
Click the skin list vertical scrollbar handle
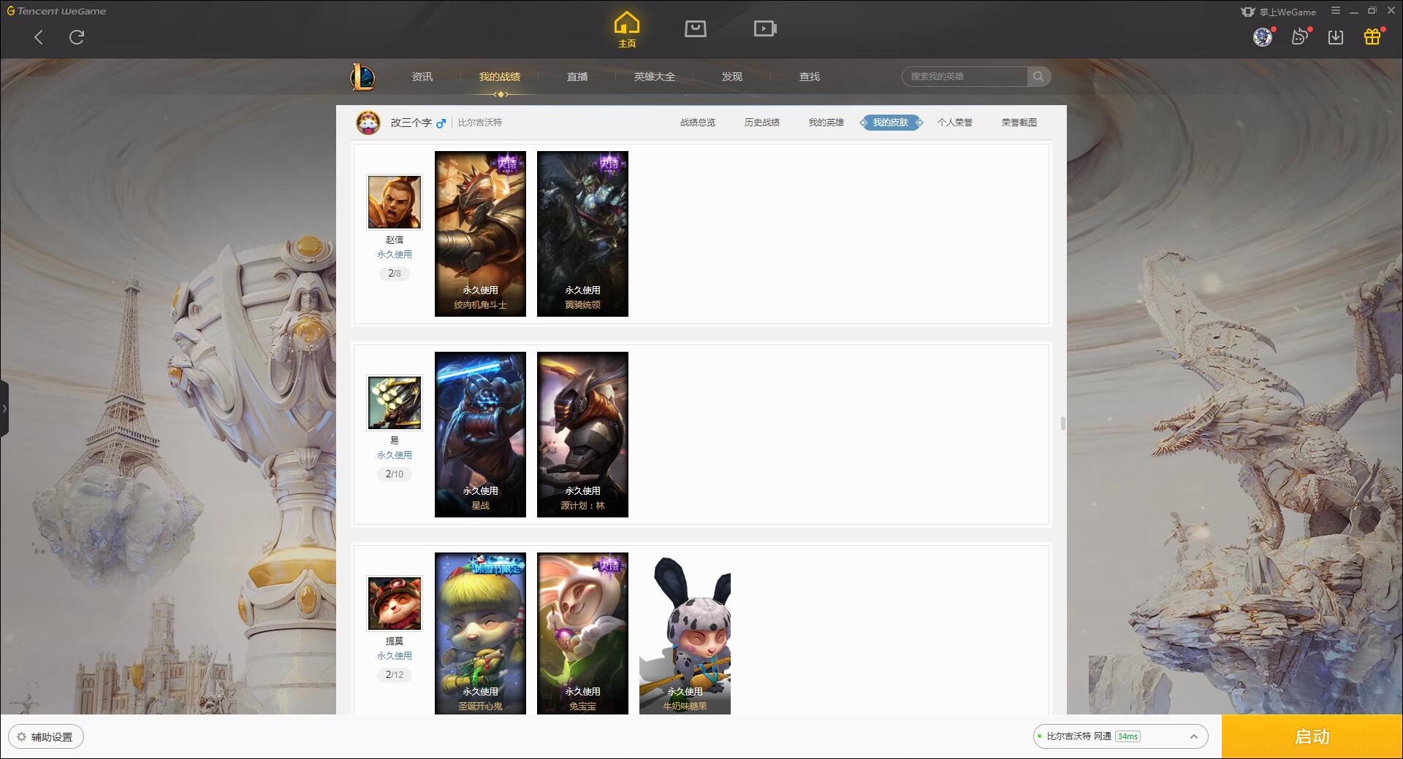click(1062, 423)
